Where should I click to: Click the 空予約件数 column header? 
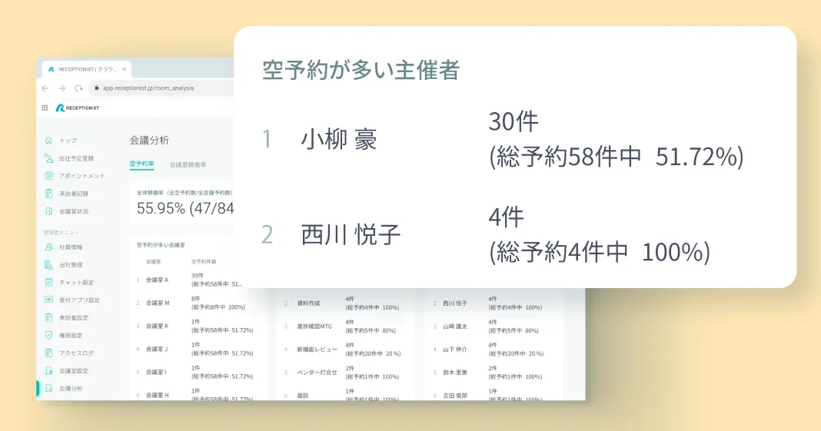pos(204,261)
